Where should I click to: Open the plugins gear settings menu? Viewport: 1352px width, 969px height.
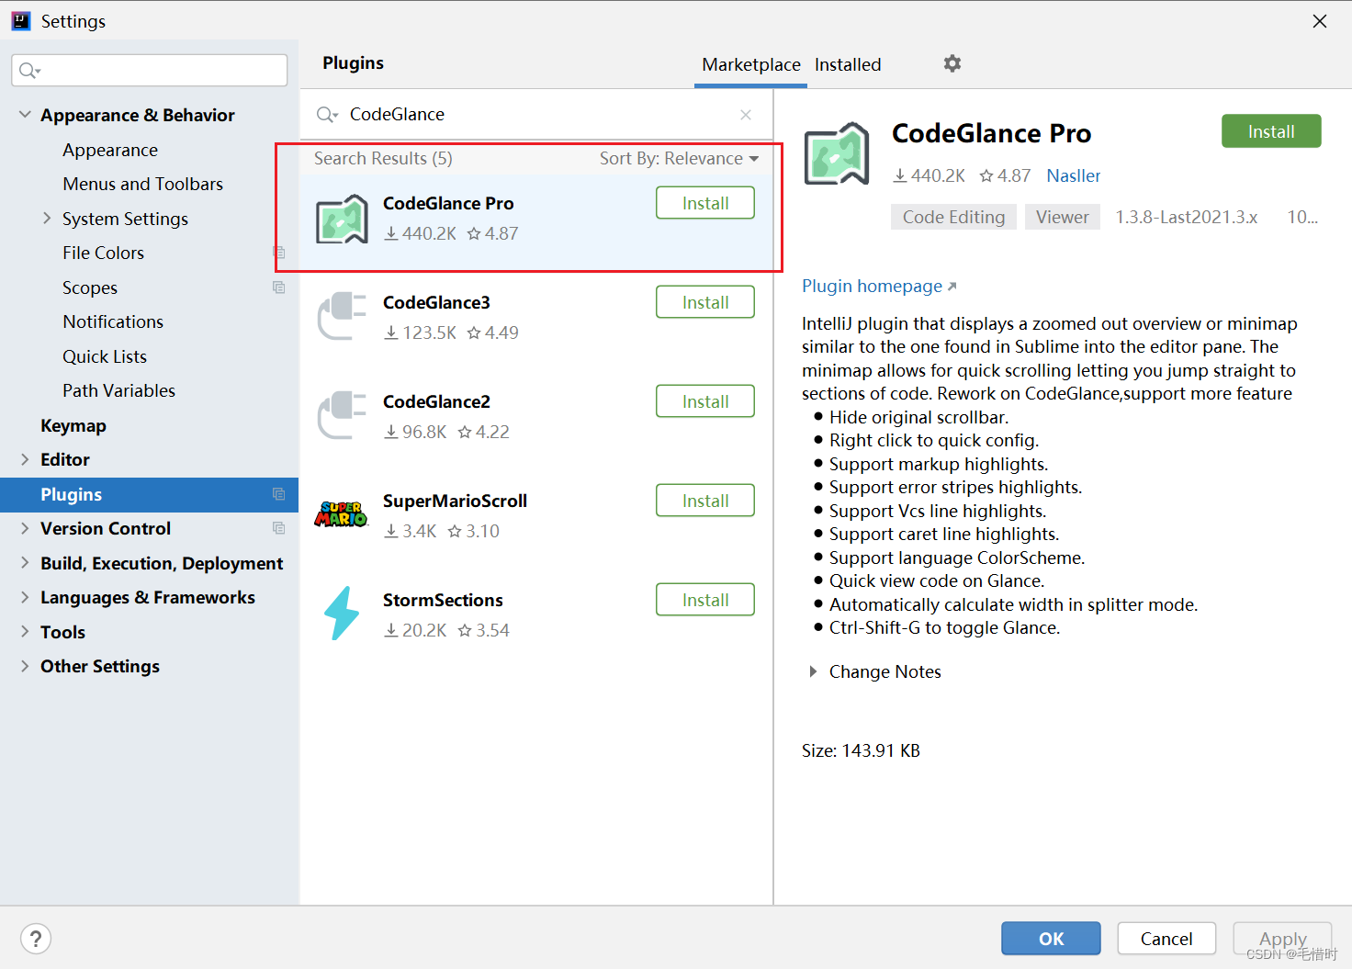point(952,63)
